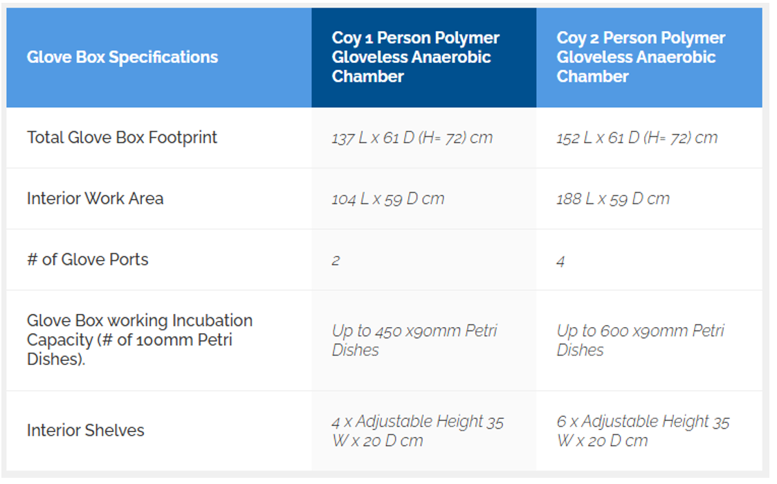Click the Total Glove Box Footprint row label
Screen dimensions: 777x484
click(x=122, y=138)
